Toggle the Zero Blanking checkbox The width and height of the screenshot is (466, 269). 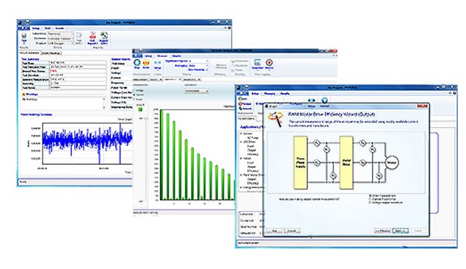point(207,70)
